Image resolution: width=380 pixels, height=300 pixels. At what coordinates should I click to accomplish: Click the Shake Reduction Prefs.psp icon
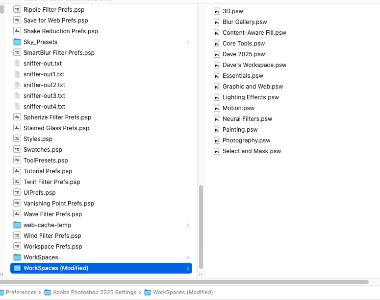click(17, 31)
